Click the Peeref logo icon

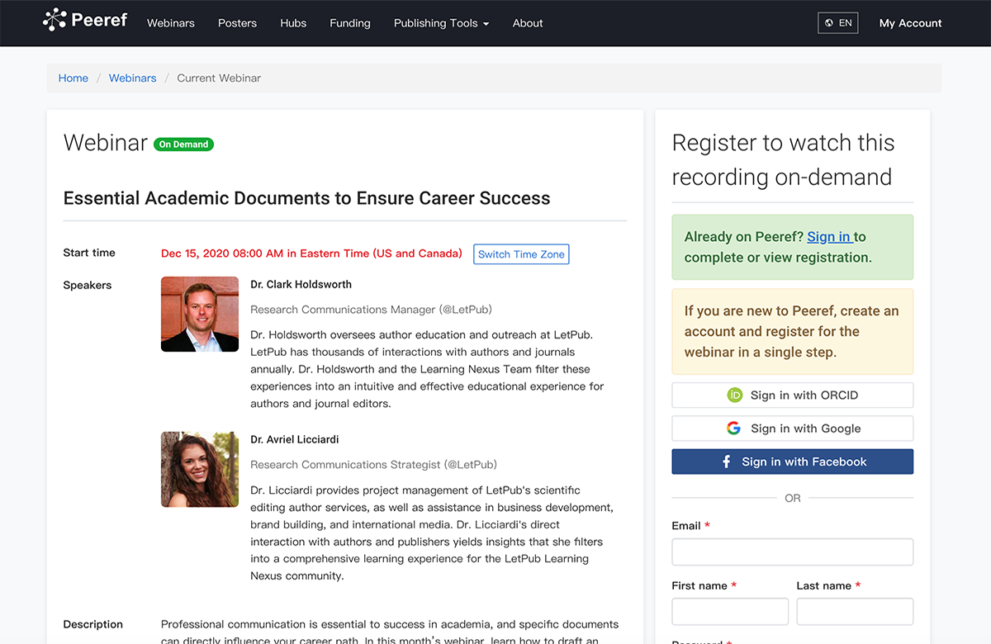click(55, 20)
